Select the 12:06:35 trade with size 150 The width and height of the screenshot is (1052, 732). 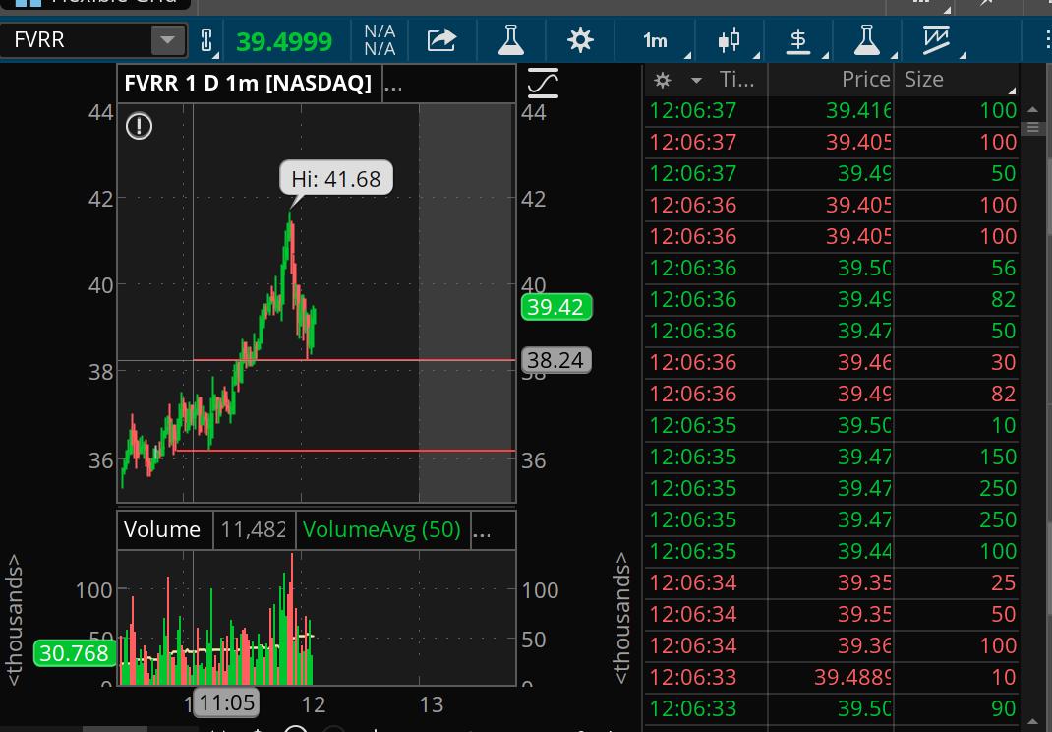pos(832,457)
